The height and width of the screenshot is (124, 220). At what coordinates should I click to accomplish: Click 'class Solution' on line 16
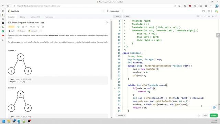pyautogui.click(x=131, y=53)
